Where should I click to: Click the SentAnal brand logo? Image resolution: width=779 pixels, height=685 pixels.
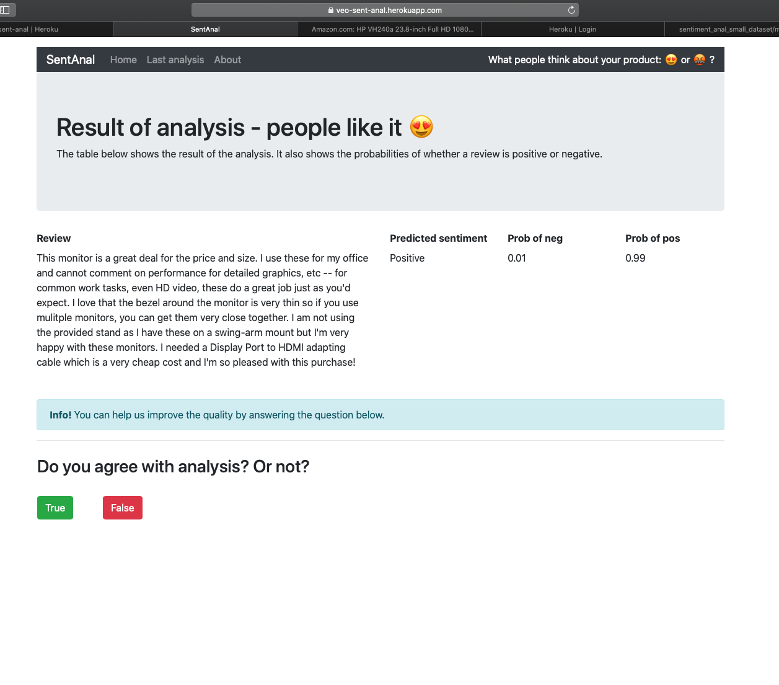pyautogui.click(x=71, y=60)
